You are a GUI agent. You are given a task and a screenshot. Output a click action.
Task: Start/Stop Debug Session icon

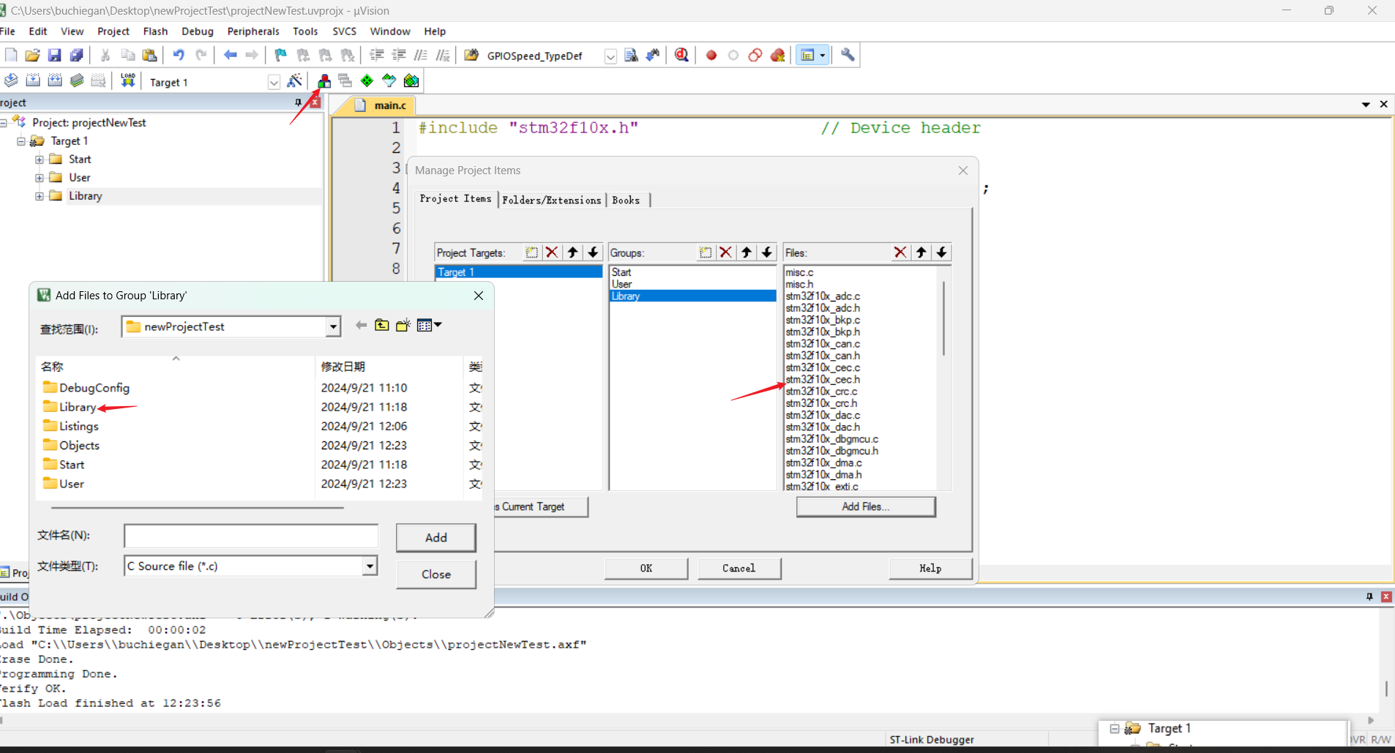(681, 55)
